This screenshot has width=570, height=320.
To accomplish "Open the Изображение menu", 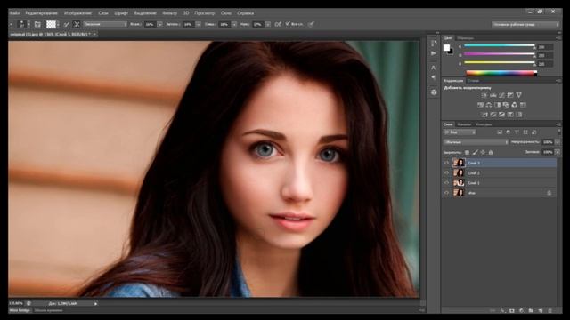I will pos(77,13).
